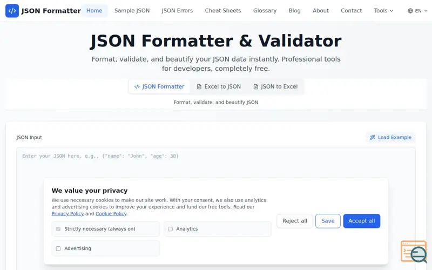Click the Load Example button
Image resolution: width=432 pixels, height=270 pixels.
[x=390, y=137]
